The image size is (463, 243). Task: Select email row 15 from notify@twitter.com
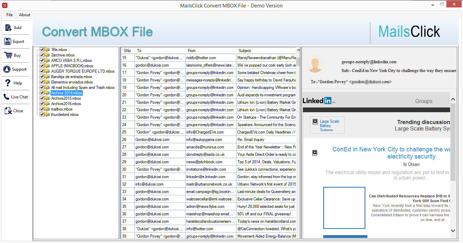[208, 58]
